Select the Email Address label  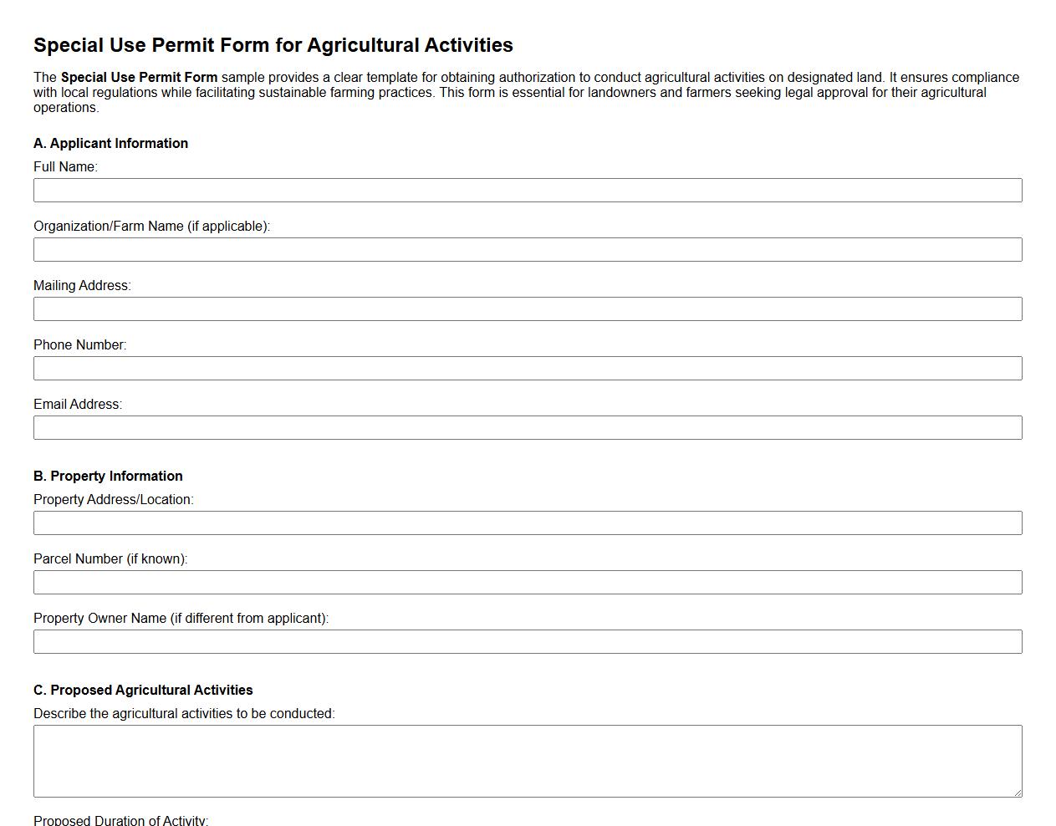coord(78,404)
